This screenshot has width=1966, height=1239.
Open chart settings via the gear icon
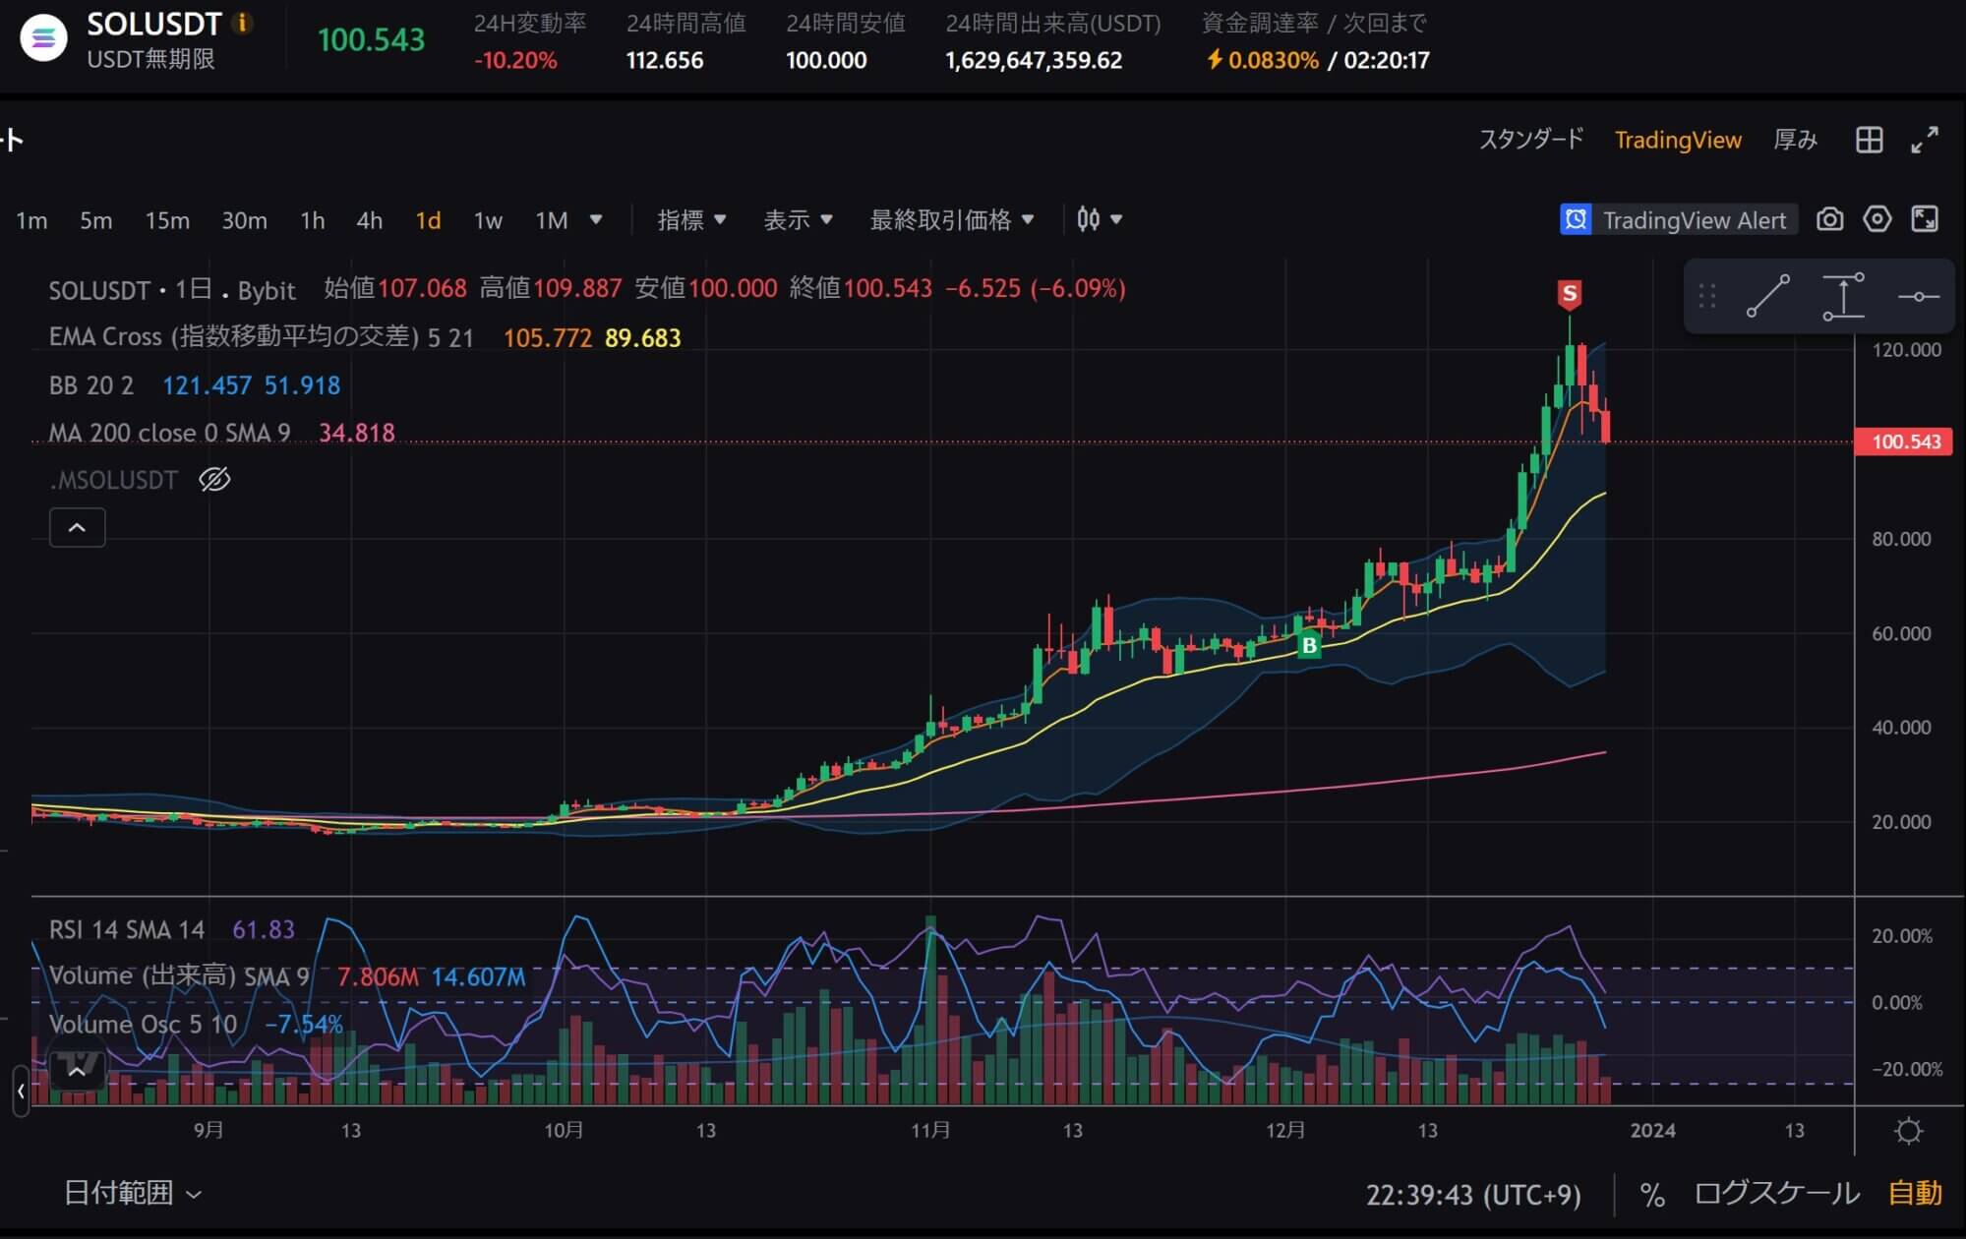tap(1877, 219)
